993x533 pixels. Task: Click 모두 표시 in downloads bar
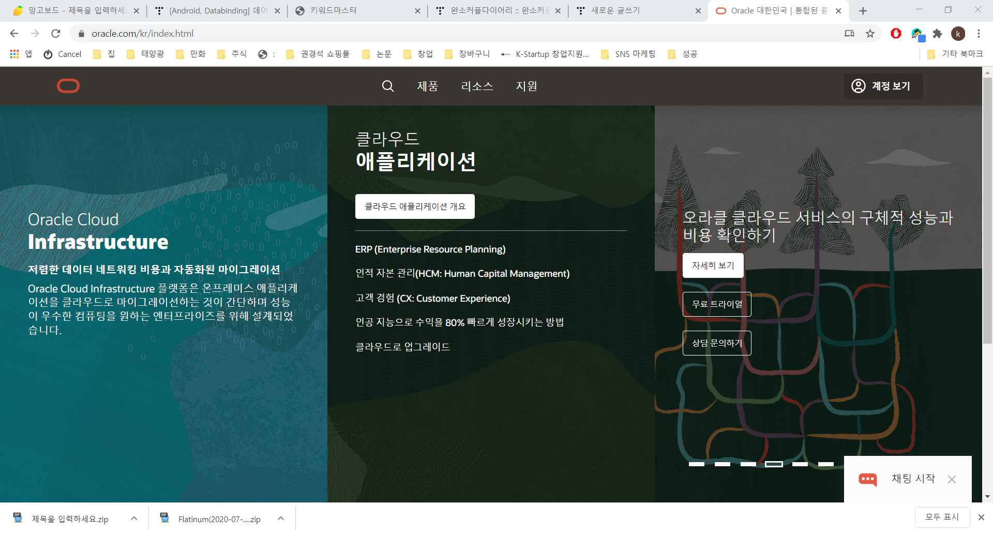(x=942, y=517)
